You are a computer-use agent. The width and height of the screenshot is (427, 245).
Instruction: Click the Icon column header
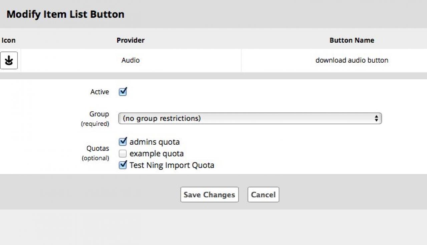(8, 40)
